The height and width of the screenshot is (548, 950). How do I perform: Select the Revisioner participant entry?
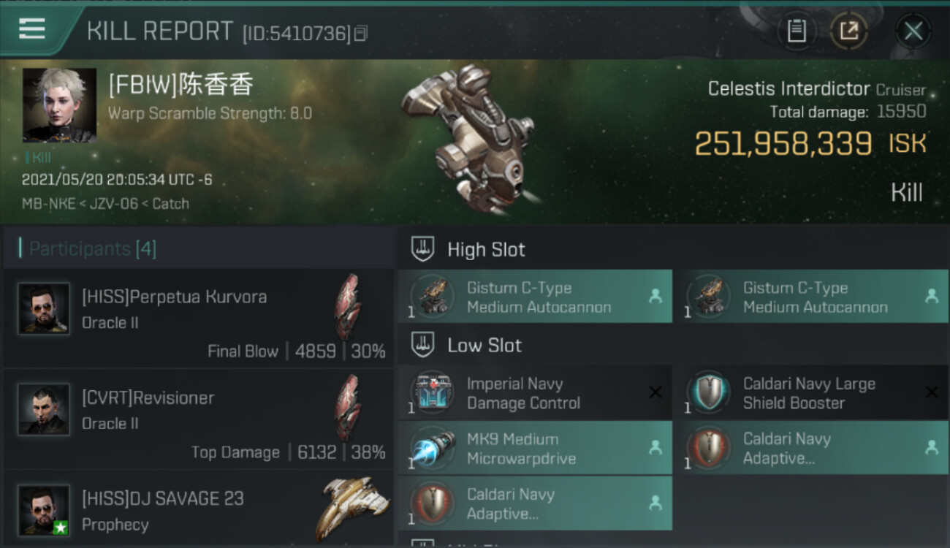point(198,419)
